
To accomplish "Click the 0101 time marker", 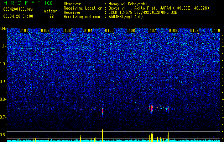I will [24, 31].
